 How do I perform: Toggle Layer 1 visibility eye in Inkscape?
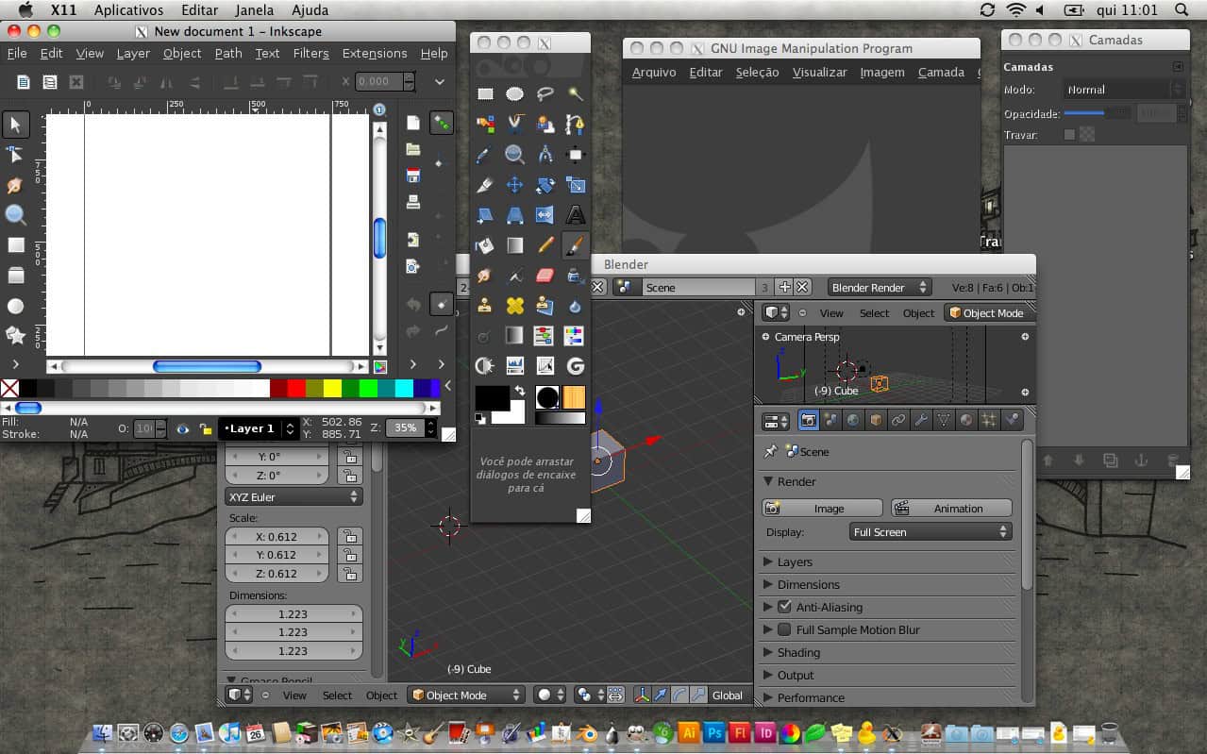click(182, 429)
